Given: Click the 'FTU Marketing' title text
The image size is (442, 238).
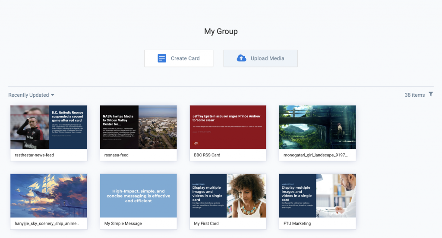Looking at the screenshot, I should [x=297, y=224].
